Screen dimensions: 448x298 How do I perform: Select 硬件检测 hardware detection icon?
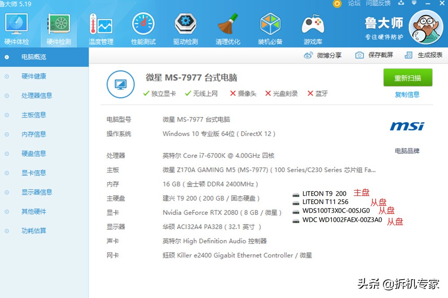(x=59, y=27)
